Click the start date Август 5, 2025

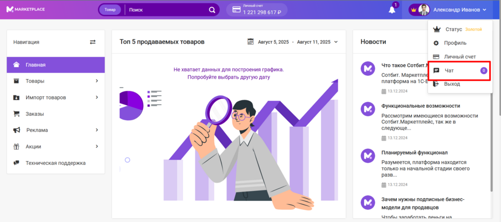point(273,42)
